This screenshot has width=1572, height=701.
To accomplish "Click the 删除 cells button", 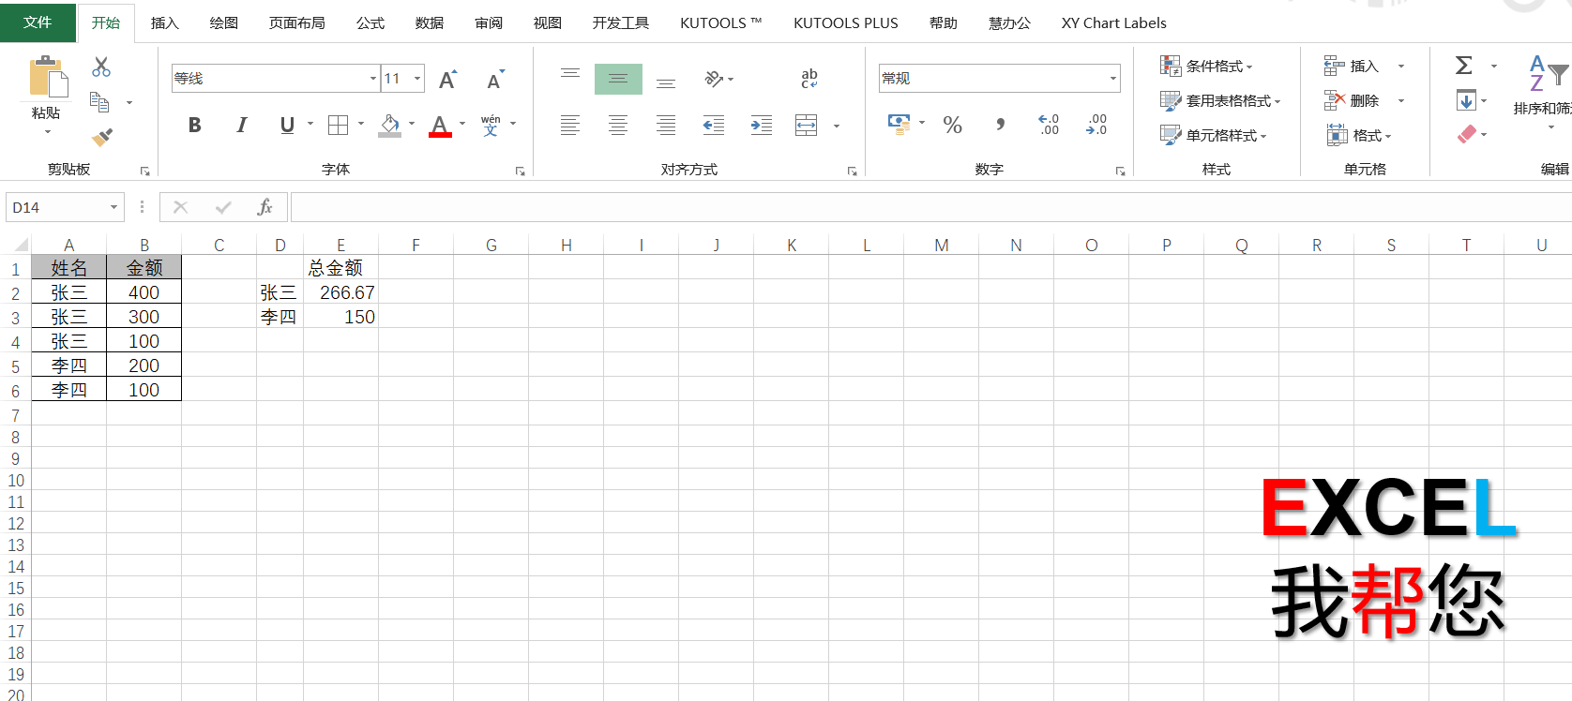I will pyautogui.click(x=1352, y=100).
